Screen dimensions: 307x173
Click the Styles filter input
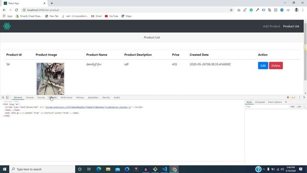pyautogui.click(x=267, y=107)
